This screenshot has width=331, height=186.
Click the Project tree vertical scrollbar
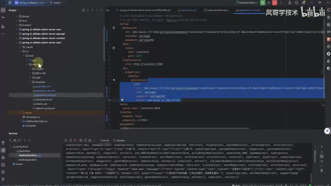pyautogui.click(x=104, y=43)
